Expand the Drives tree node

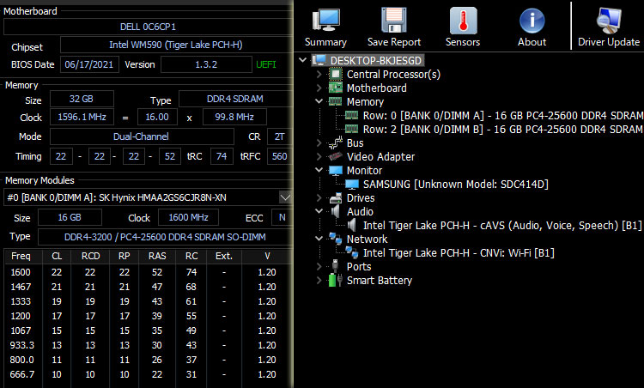(x=319, y=198)
